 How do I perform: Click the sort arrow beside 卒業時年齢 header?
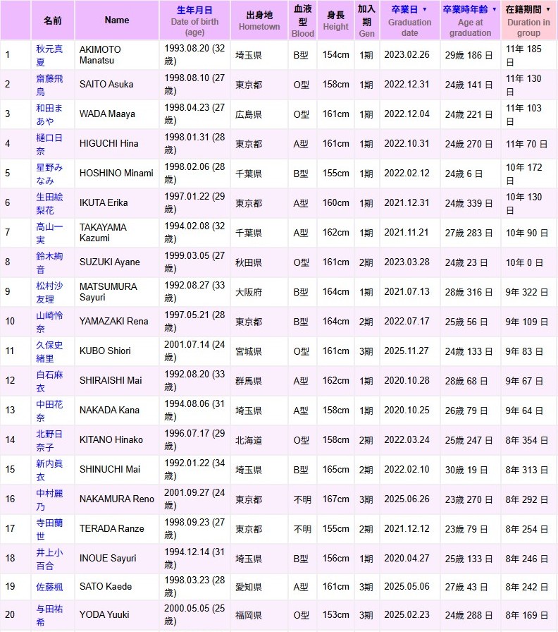pyautogui.click(x=494, y=10)
